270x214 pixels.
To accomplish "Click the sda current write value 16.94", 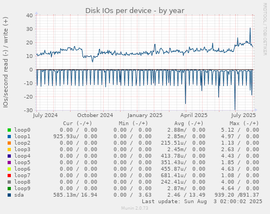I will [89, 195].
